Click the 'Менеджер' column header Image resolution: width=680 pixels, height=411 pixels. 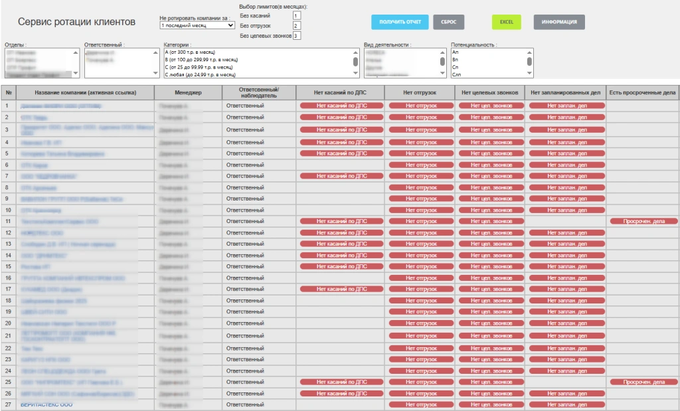pos(188,93)
